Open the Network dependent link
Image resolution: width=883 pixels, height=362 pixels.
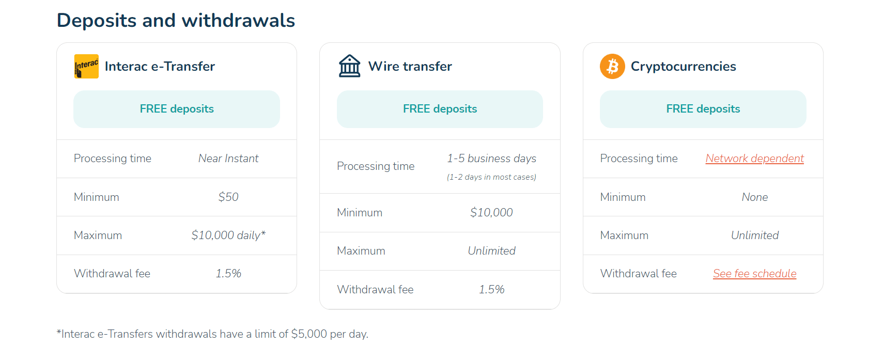click(x=754, y=159)
